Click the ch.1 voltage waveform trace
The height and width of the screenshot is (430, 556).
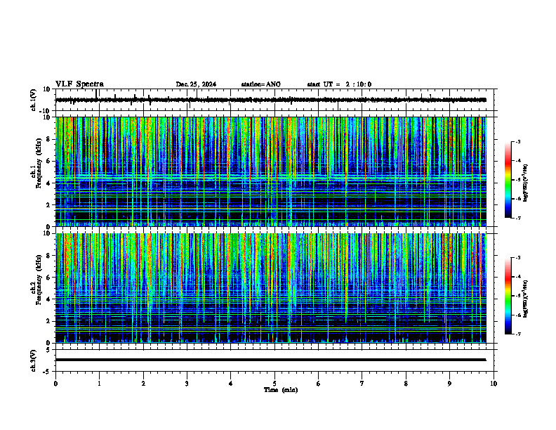[x=270, y=100]
